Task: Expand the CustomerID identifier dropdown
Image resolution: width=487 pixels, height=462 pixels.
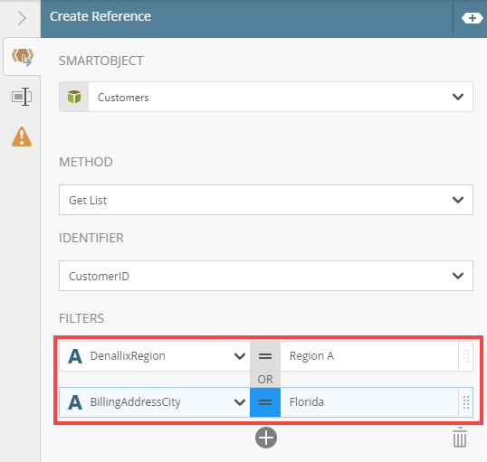Action: click(266, 276)
